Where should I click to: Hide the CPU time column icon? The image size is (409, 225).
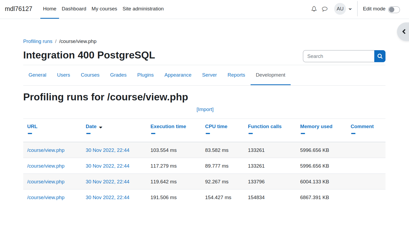[x=208, y=133]
